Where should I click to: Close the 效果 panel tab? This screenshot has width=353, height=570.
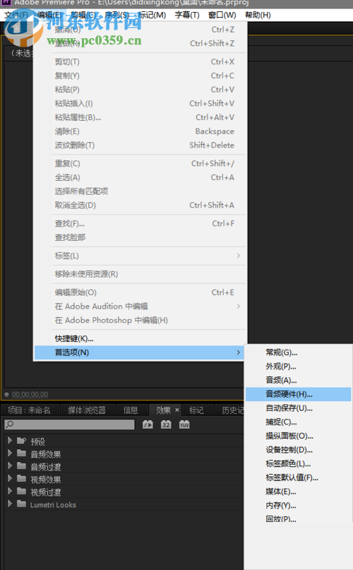(x=177, y=410)
